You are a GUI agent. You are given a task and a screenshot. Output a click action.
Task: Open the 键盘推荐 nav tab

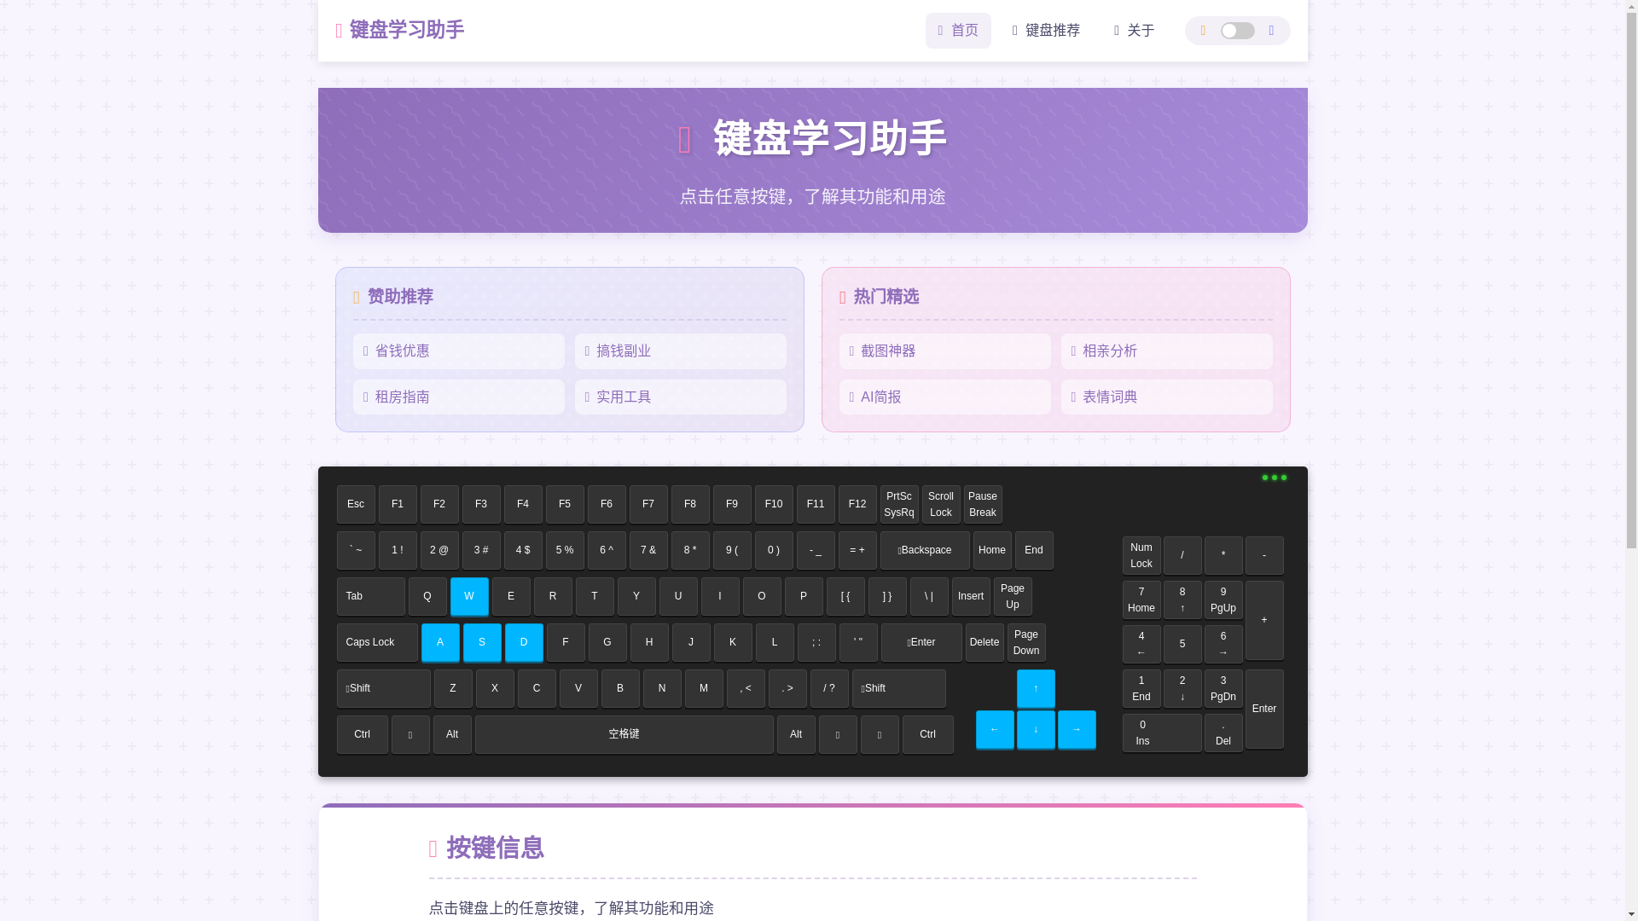1046,31
